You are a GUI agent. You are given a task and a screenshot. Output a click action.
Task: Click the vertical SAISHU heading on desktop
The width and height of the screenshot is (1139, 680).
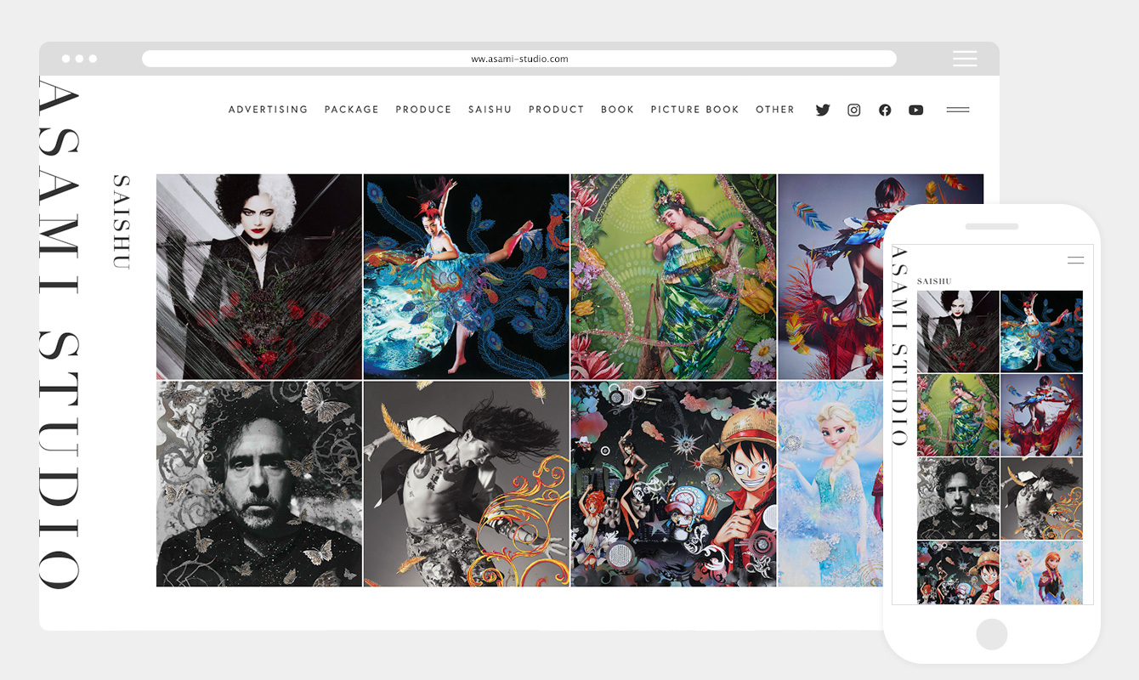pos(122,223)
